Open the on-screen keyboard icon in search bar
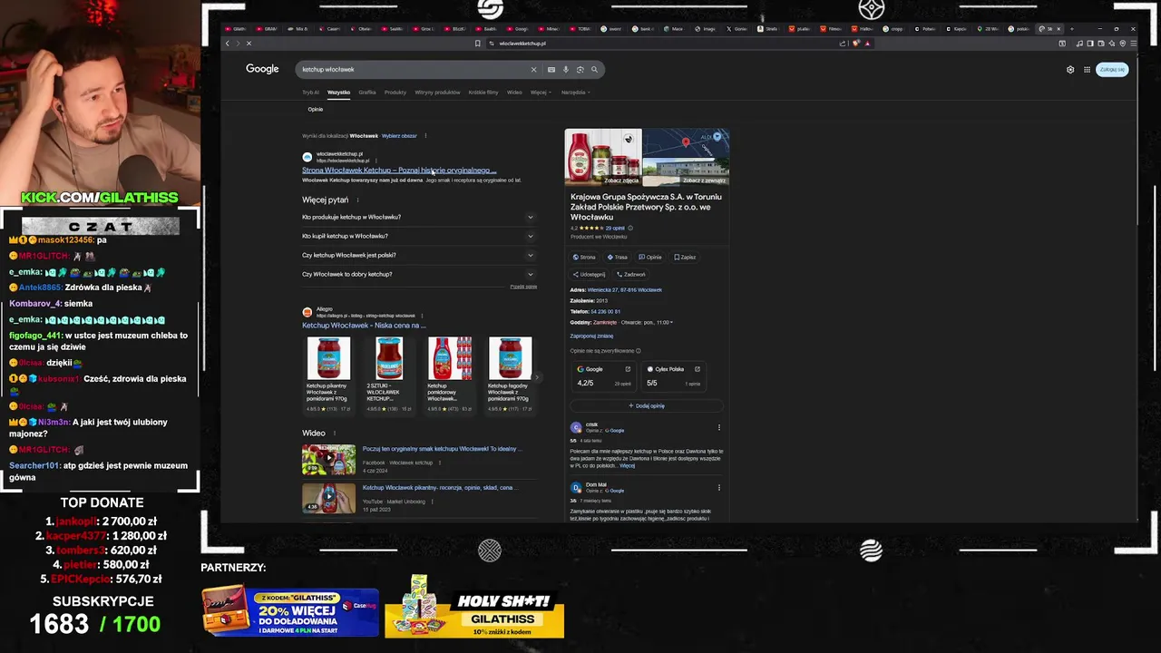Image resolution: width=1161 pixels, height=653 pixels. coord(551,69)
